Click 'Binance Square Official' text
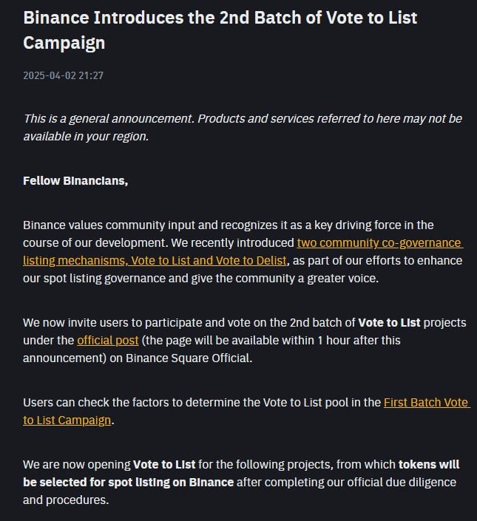Image resolution: width=477 pixels, height=521 pixels. [x=189, y=358]
